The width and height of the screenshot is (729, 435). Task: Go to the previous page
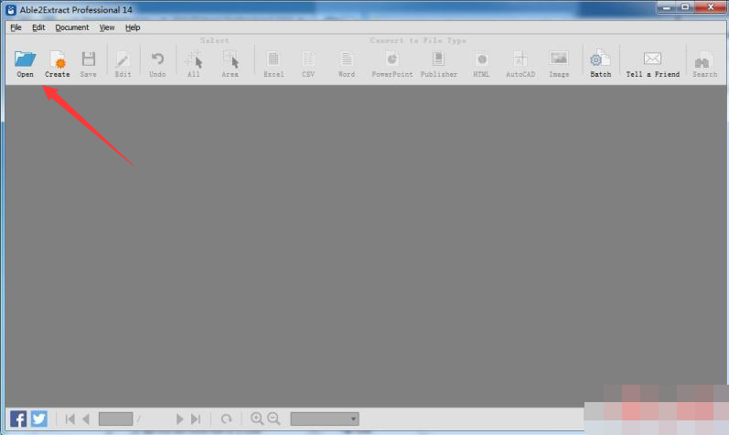click(x=86, y=419)
